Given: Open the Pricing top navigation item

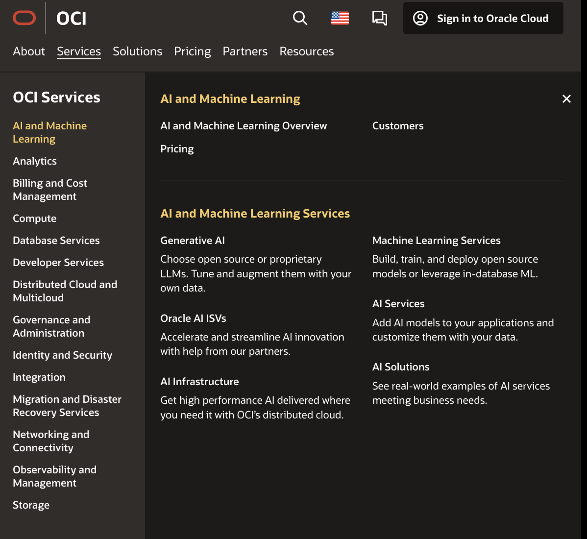Looking at the screenshot, I should coord(193,51).
